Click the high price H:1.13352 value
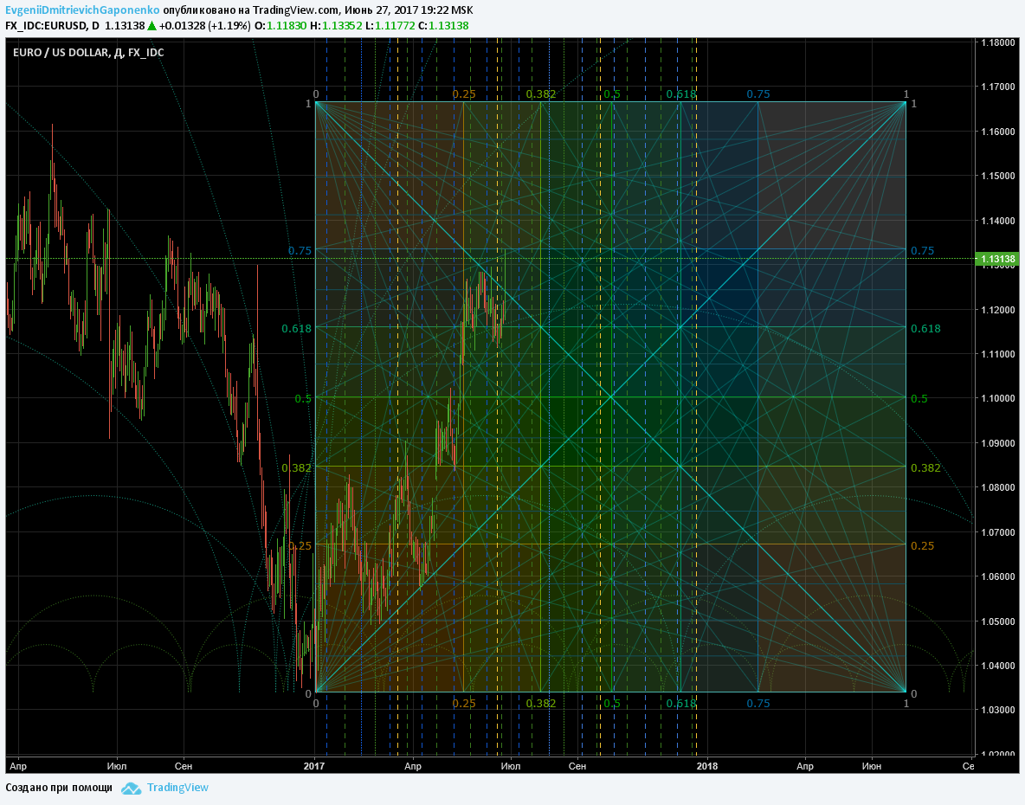This screenshot has height=805, width=1025. (x=335, y=26)
